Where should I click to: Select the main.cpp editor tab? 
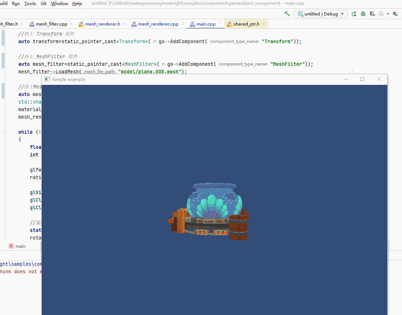pyautogui.click(x=206, y=24)
